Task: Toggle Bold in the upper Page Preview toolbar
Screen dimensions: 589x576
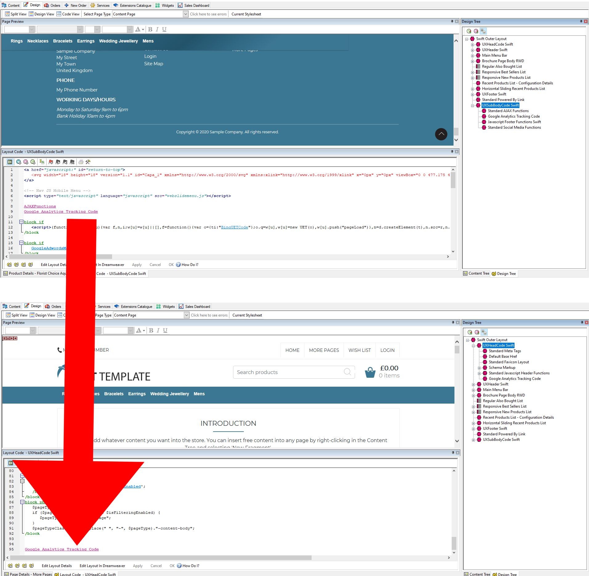Action: coord(150,29)
